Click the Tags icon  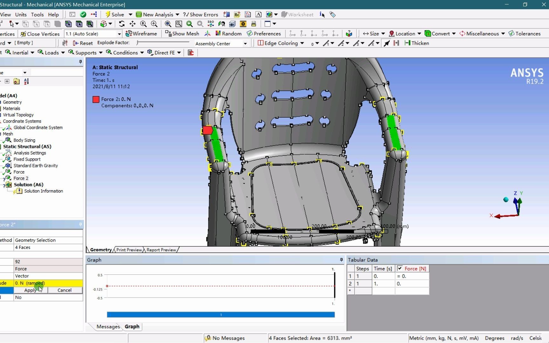coord(333,14)
